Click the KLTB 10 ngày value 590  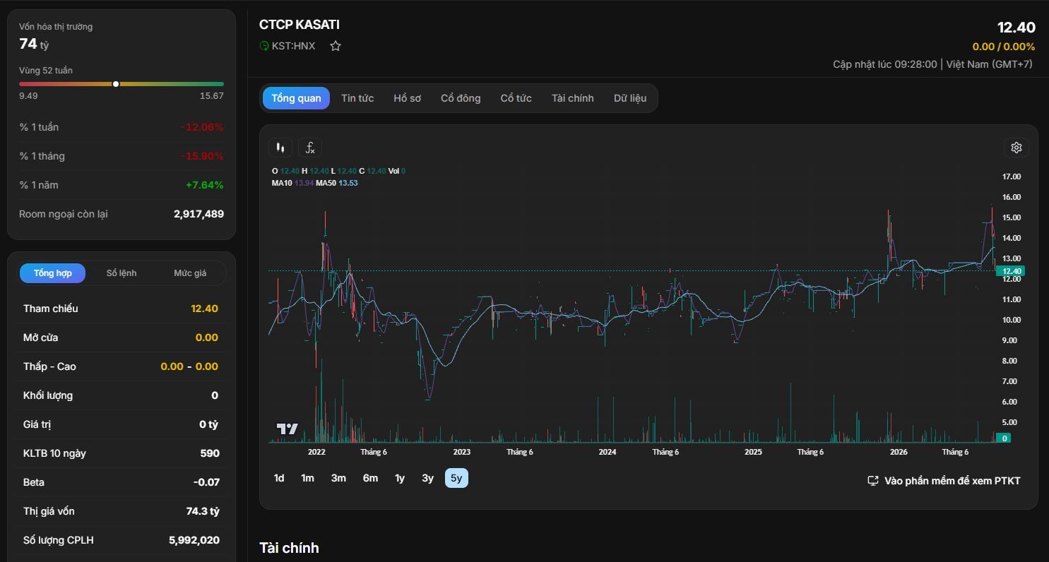(x=210, y=453)
